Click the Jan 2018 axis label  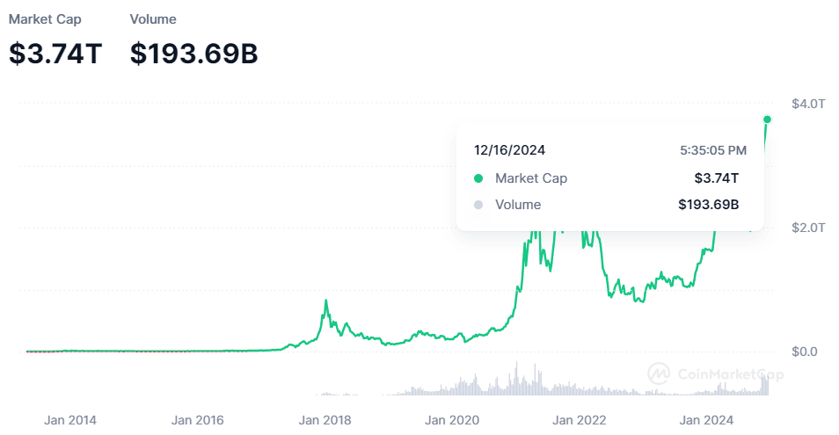pos(325,420)
